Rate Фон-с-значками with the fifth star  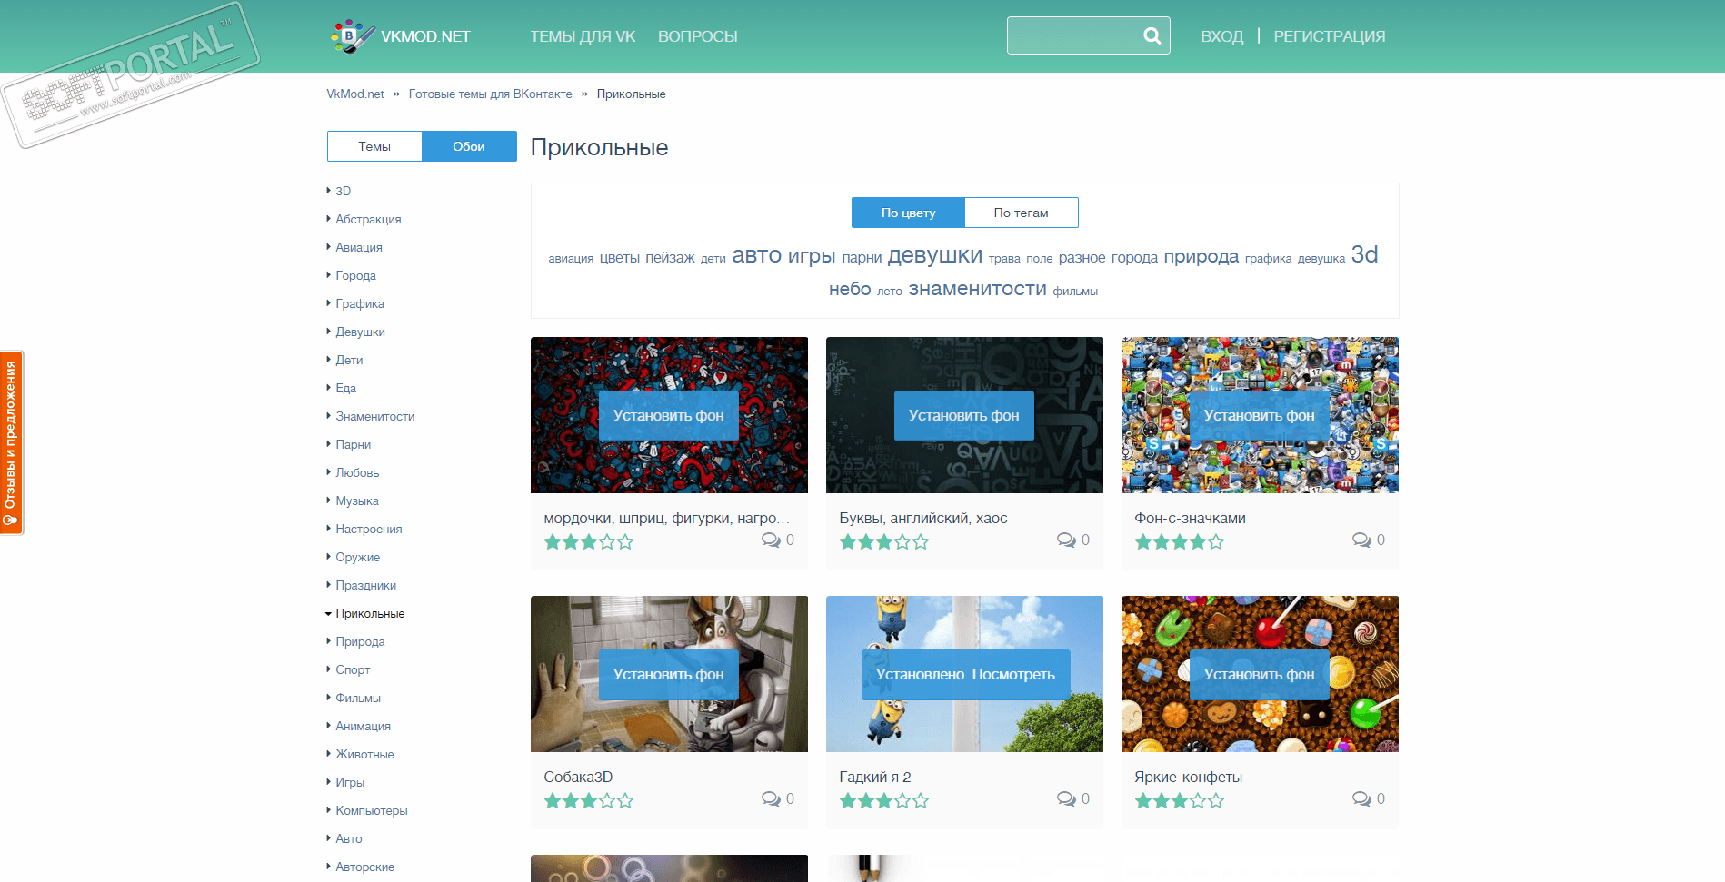pyautogui.click(x=1216, y=542)
